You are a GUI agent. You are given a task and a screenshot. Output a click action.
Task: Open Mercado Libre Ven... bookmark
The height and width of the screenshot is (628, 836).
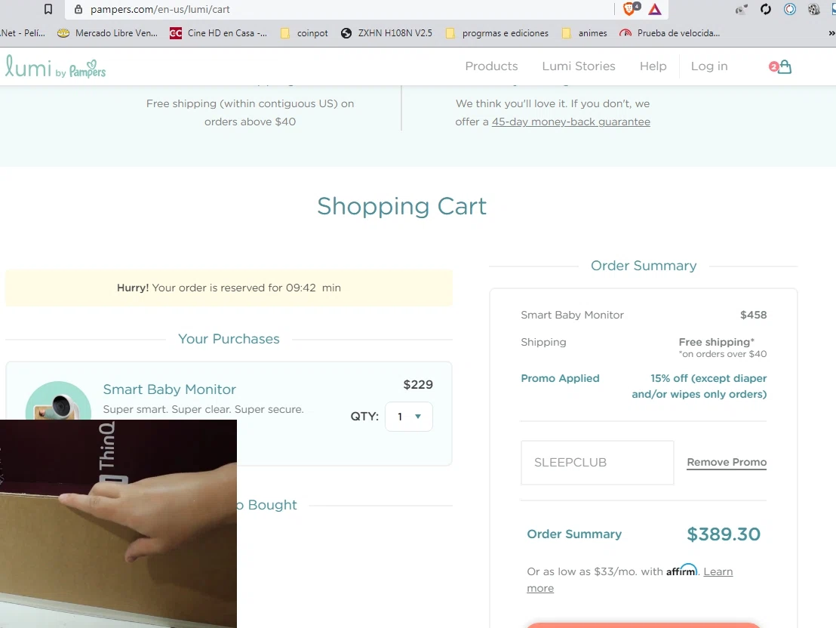[x=108, y=33]
